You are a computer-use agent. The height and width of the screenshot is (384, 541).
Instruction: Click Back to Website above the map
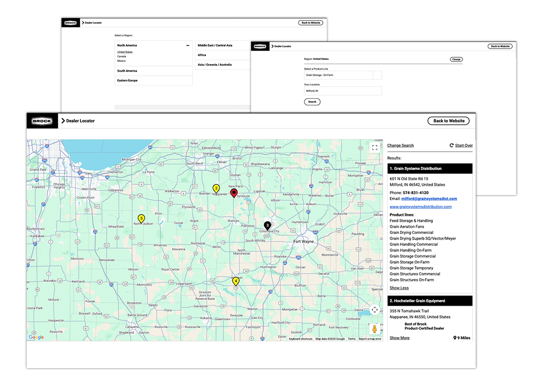point(448,121)
